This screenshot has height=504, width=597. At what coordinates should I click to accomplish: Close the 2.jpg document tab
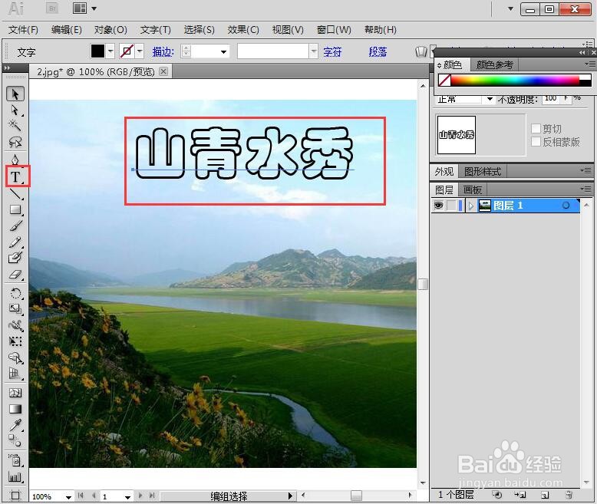(x=163, y=71)
